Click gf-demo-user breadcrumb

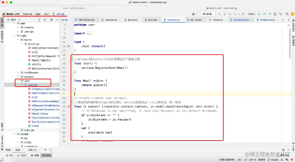coord(11,14)
